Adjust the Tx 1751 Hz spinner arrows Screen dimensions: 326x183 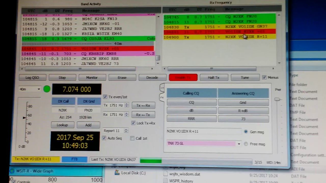pyautogui.click(x=127, y=105)
